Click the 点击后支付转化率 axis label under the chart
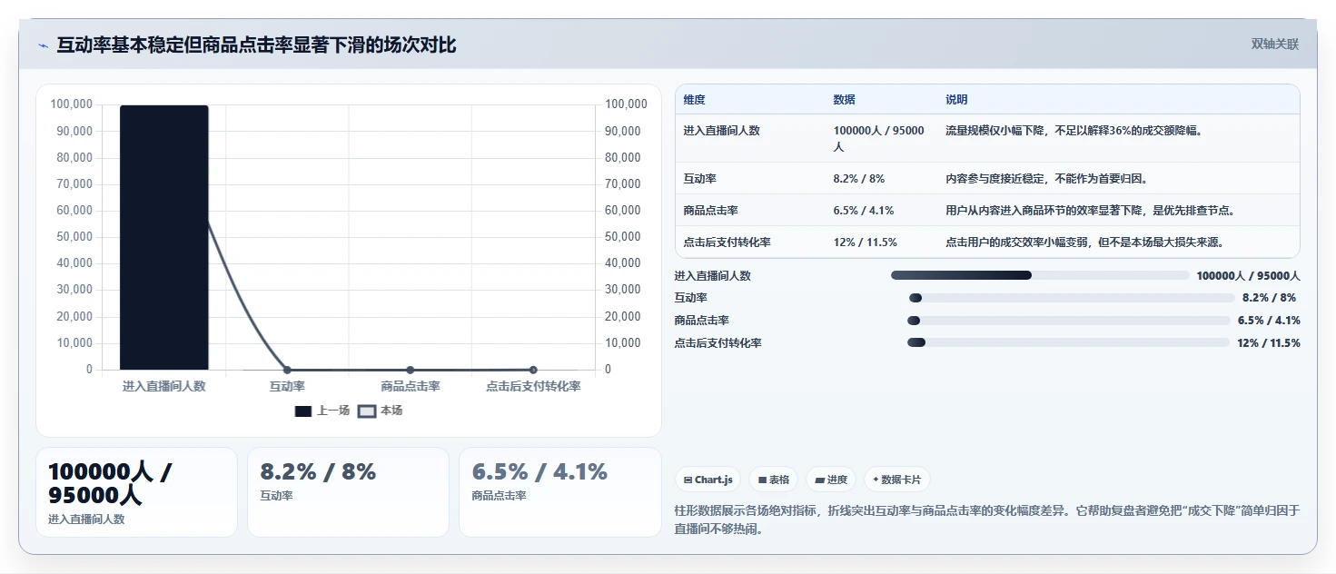This screenshot has height=574, width=1336. coord(533,386)
